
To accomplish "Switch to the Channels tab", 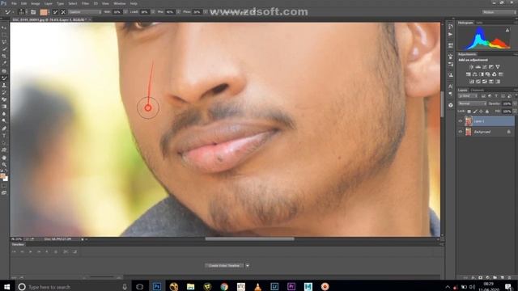I will tap(478, 90).
